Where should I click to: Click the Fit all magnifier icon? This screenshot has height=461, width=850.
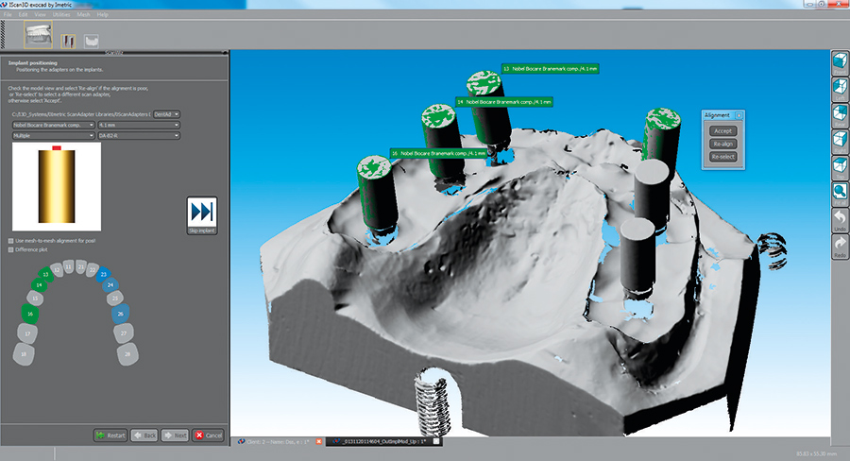pos(840,194)
